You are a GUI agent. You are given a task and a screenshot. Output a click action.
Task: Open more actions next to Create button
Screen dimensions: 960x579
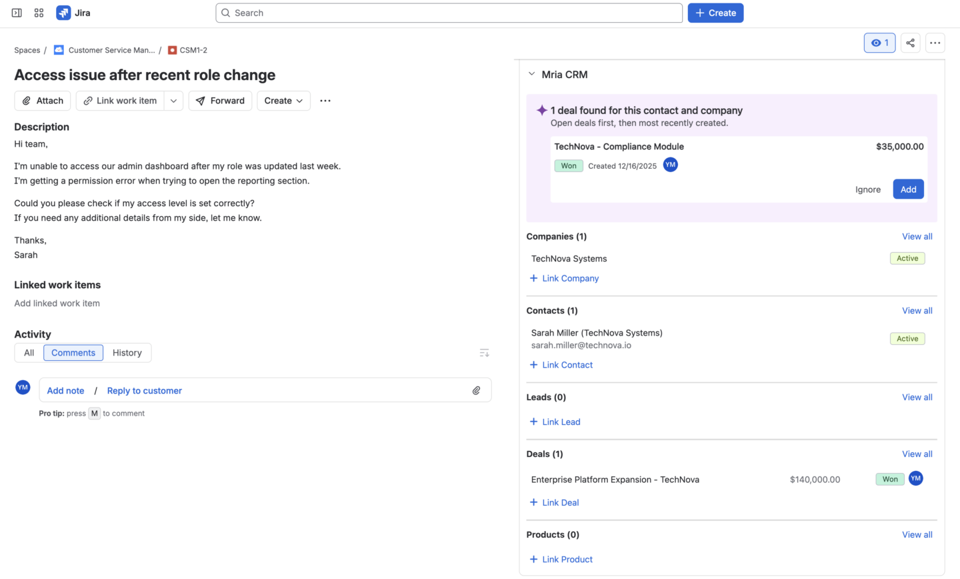325,101
